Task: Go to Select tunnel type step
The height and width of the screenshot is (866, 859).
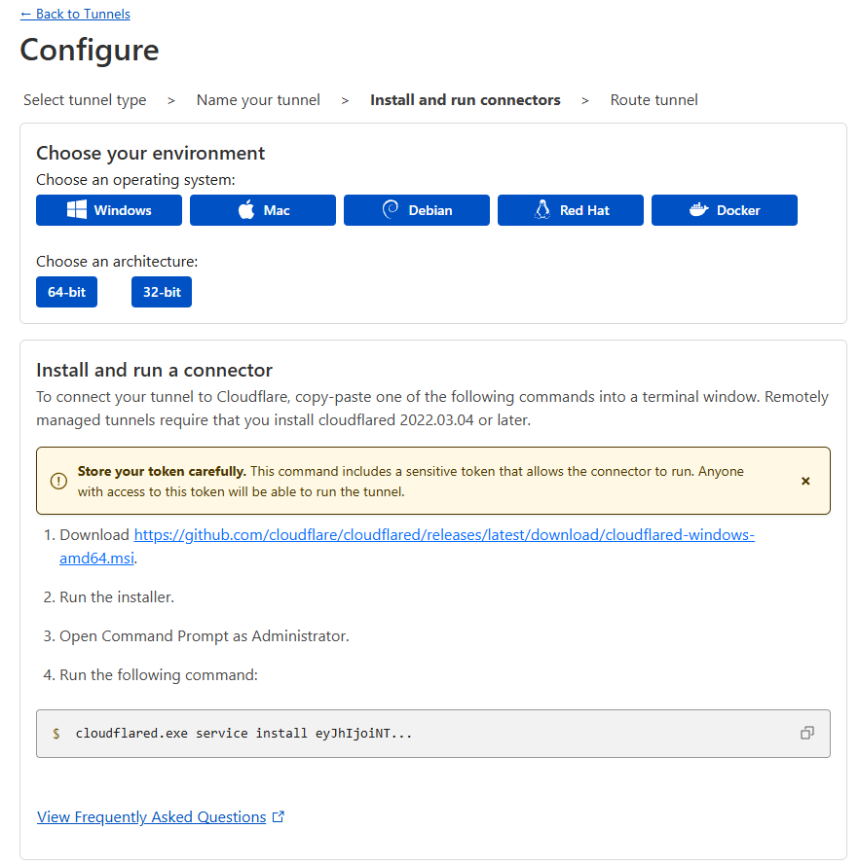Action: [x=85, y=100]
